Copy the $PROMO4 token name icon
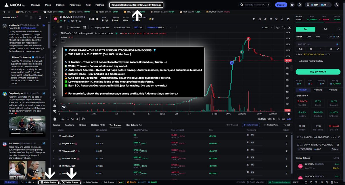Viewport: 345px width, 185px height. (84, 17)
